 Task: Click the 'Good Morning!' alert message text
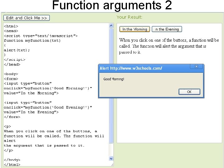point(114,79)
